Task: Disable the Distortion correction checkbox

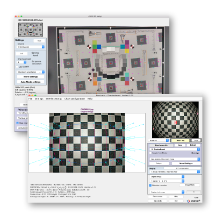Action: [150, 185]
